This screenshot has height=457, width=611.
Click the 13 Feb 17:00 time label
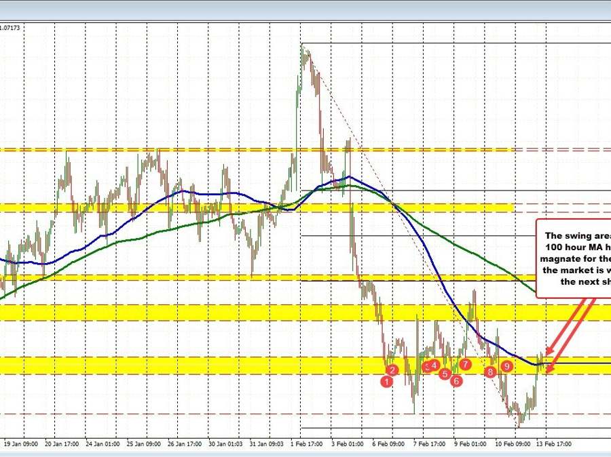pos(553,444)
